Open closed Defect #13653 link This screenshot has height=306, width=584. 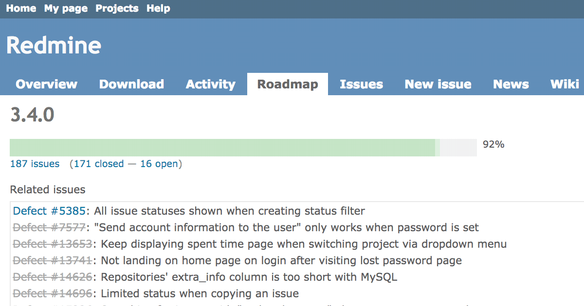(53, 244)
